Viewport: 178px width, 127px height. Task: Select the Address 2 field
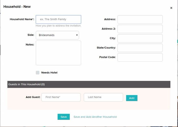tap(140, 29)
